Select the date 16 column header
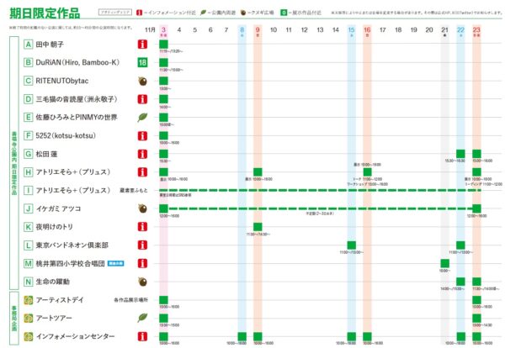Image resolution: width=505 pixels, height=348 pixels. (x=367, y=30)
